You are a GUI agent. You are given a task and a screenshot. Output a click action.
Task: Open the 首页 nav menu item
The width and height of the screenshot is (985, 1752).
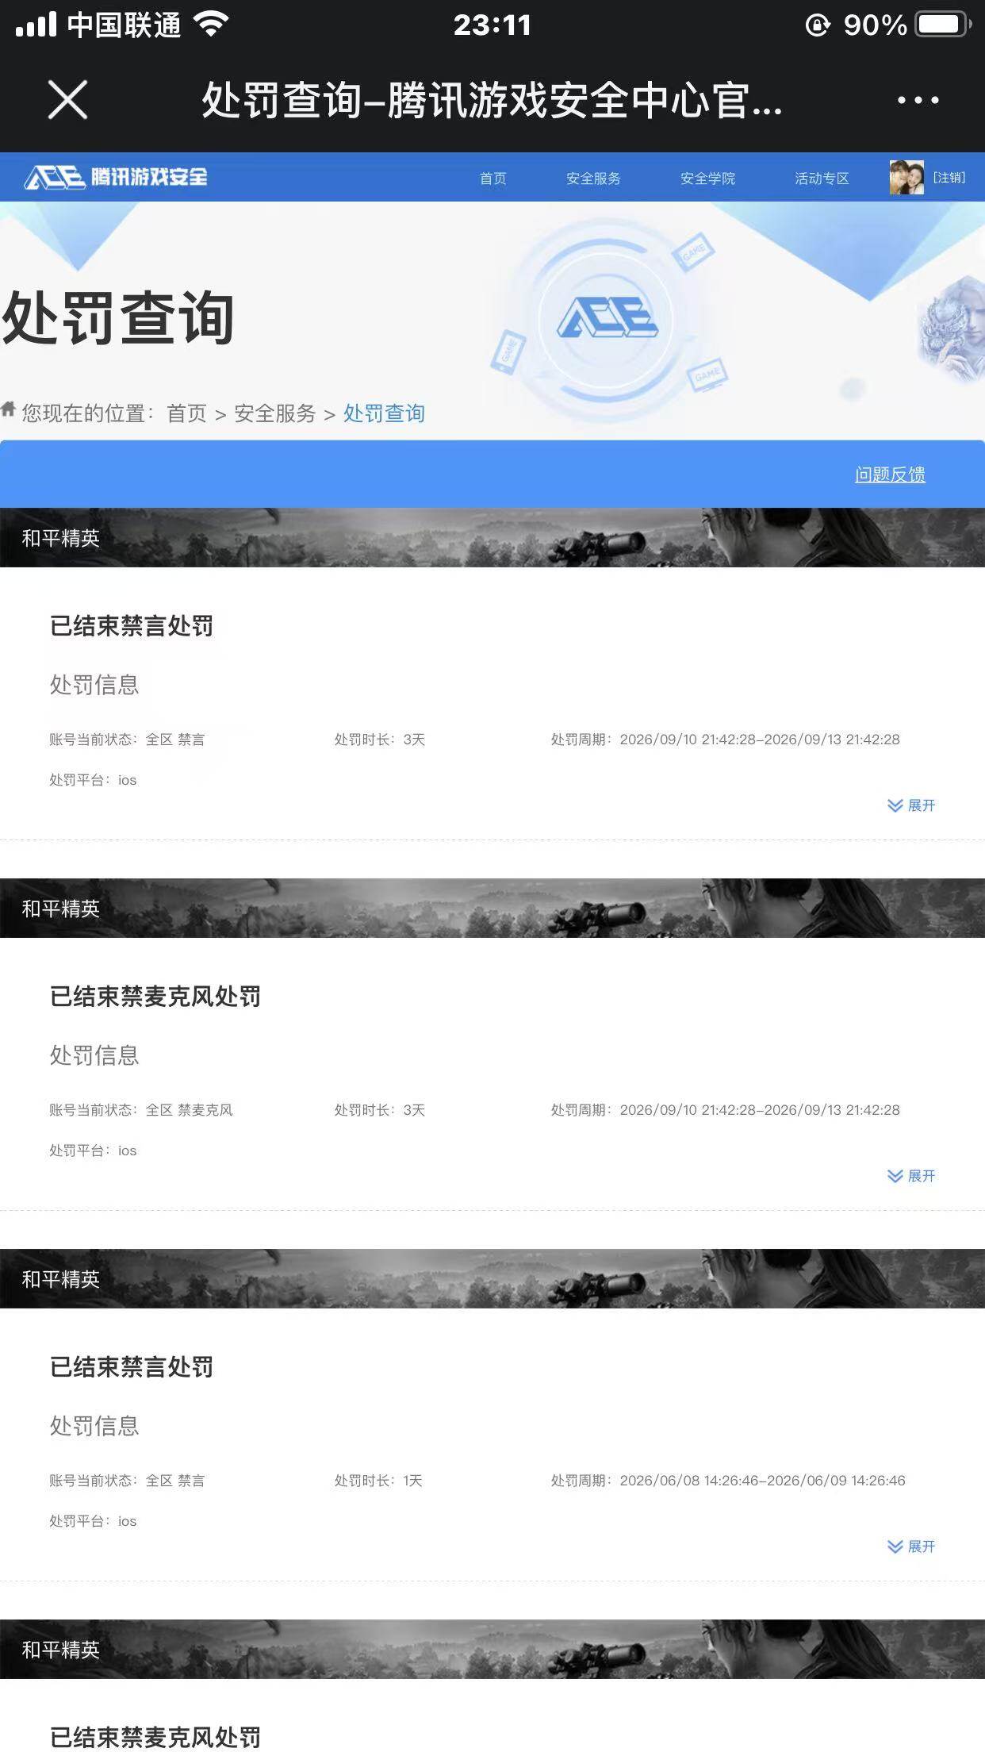(x=492, y=178)
